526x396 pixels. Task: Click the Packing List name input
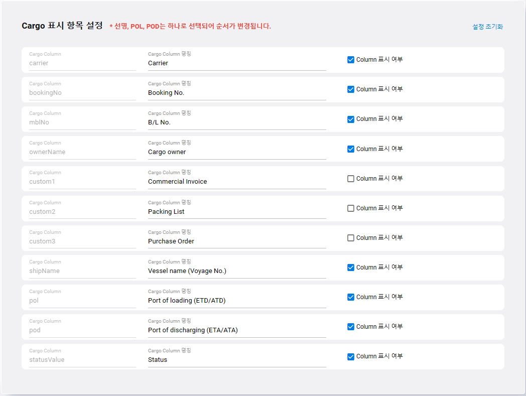tap(236, 212)
